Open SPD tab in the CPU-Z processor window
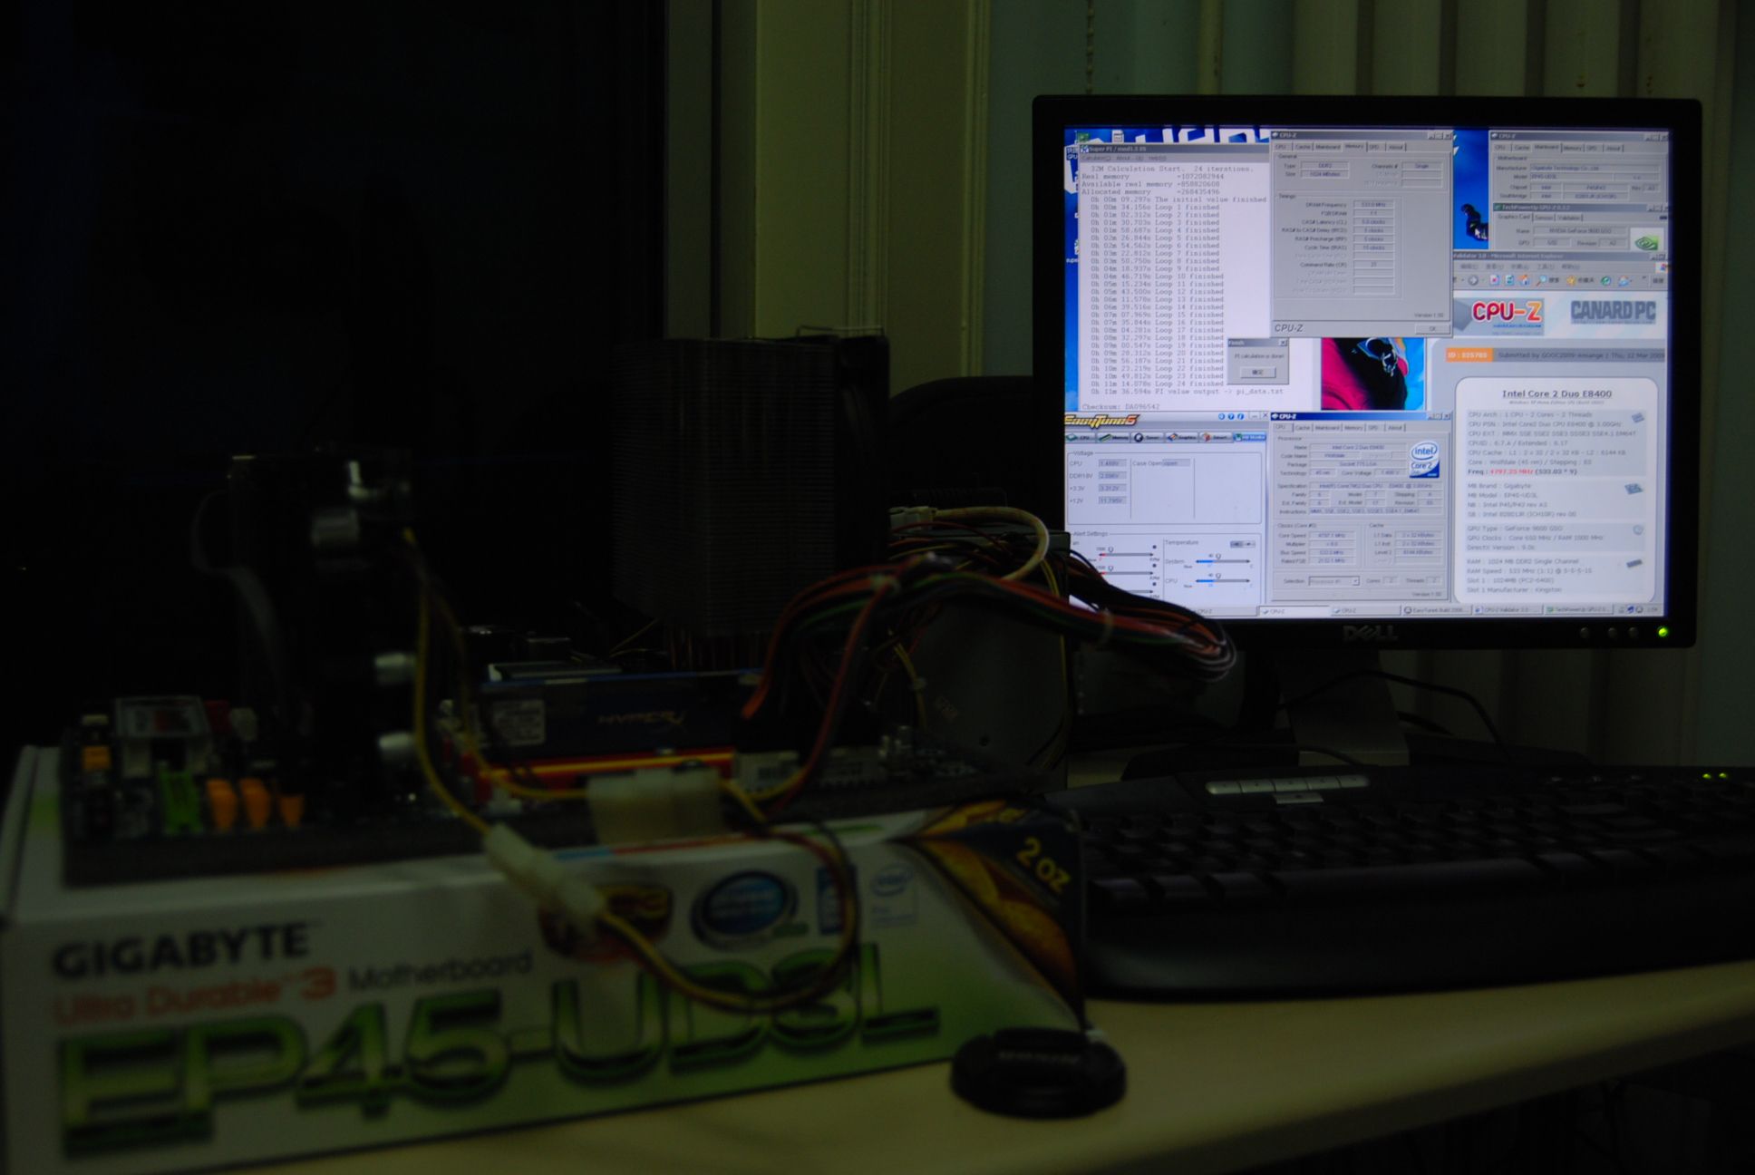1755x1175 pixels. point(1375,428)
